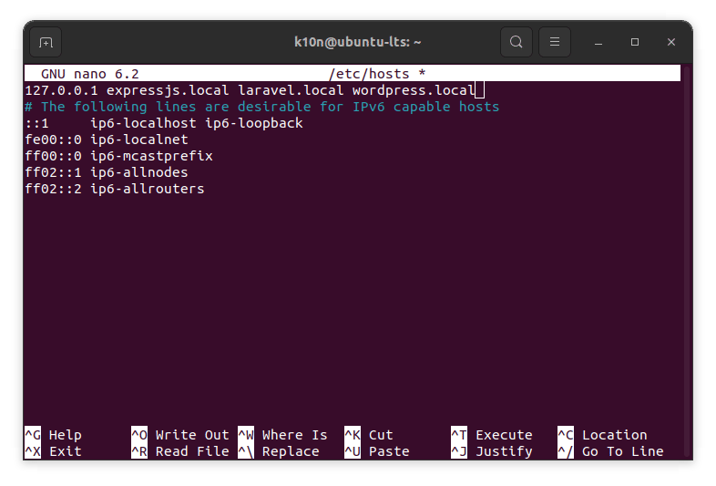The height and width of the screenshot is (486, 716).
Task: Open the terminal hamburger menu
Action: coord(555,42)
